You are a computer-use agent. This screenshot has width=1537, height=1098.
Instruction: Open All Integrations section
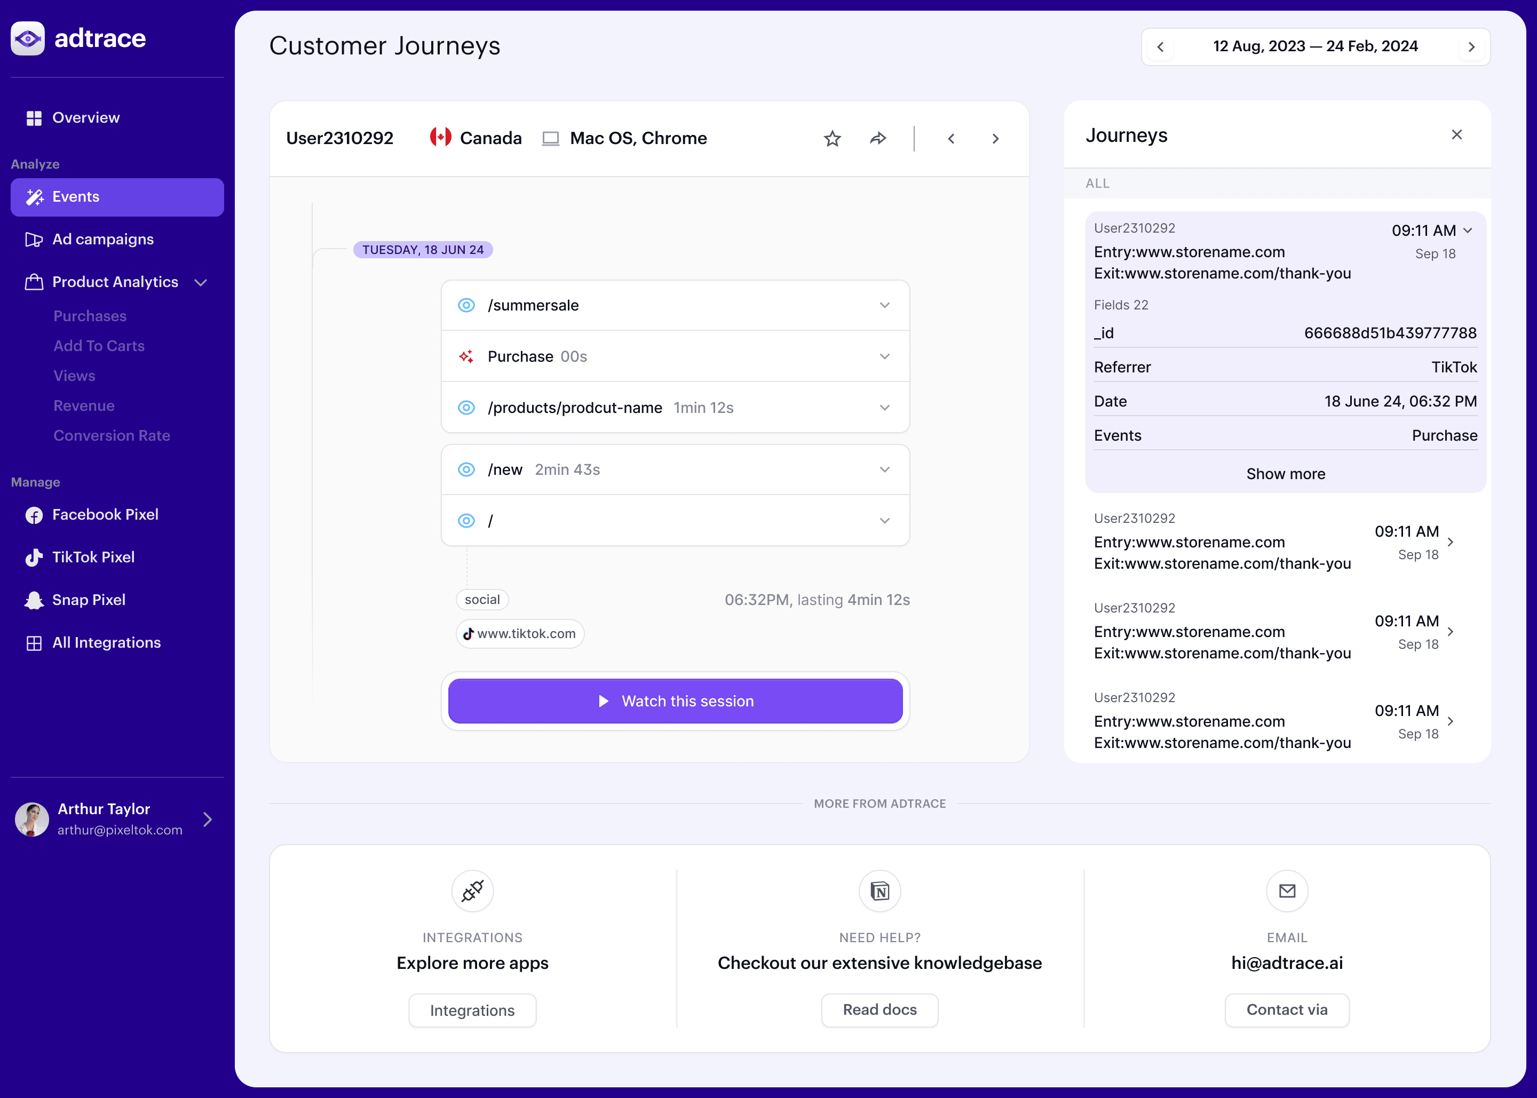(x=106, y=642)
